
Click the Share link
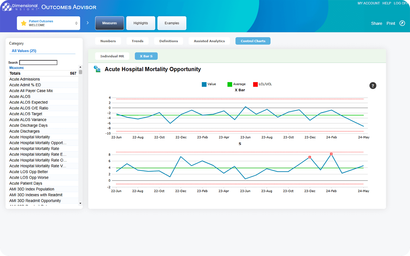point(376,24)
